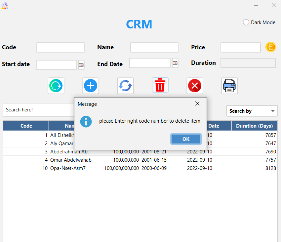This screenshot has width=281, height=242.
Task: Close the Message dialog with X
Action: (197, 103)
